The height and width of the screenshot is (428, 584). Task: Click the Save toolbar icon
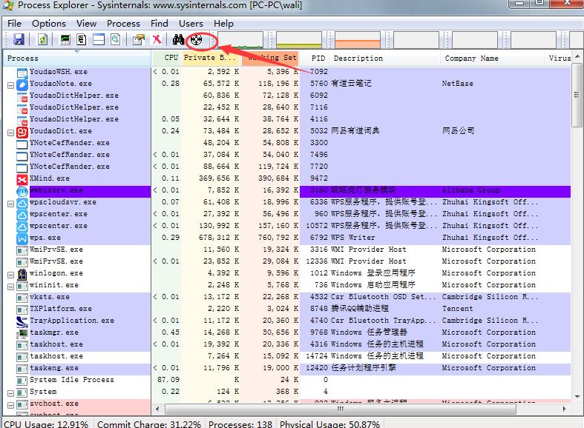coord(19,39)
